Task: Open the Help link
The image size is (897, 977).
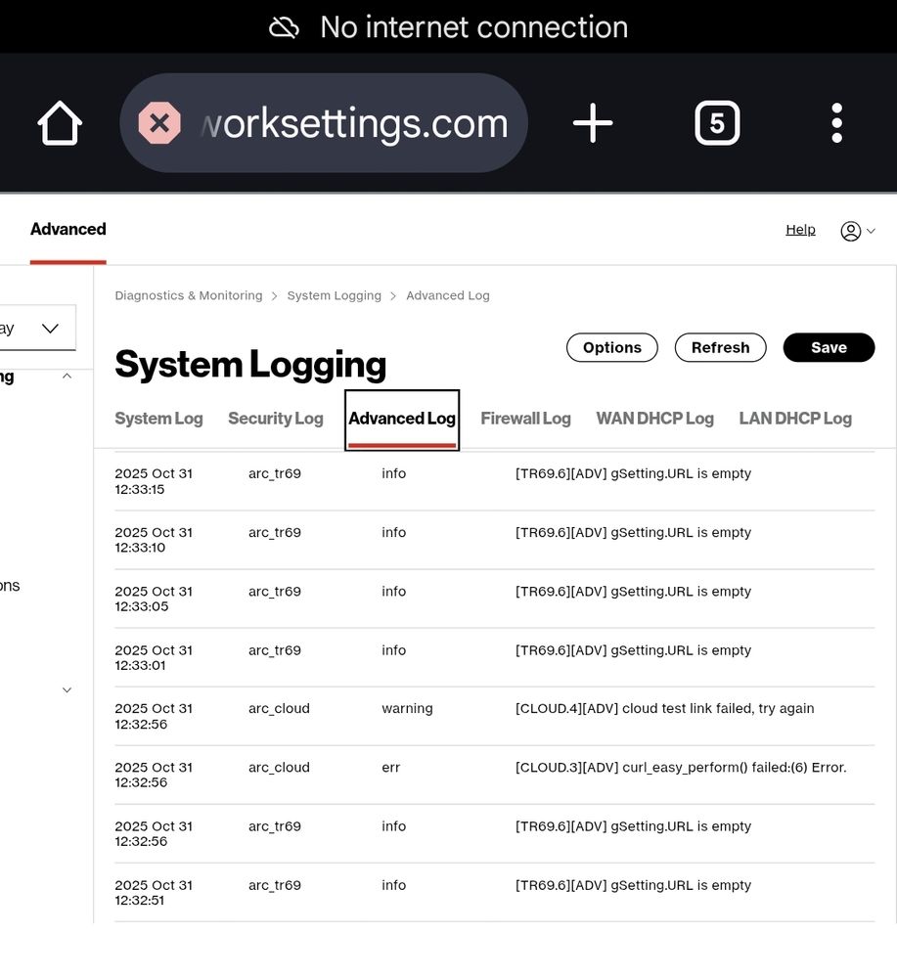Action: click(799, 229)
